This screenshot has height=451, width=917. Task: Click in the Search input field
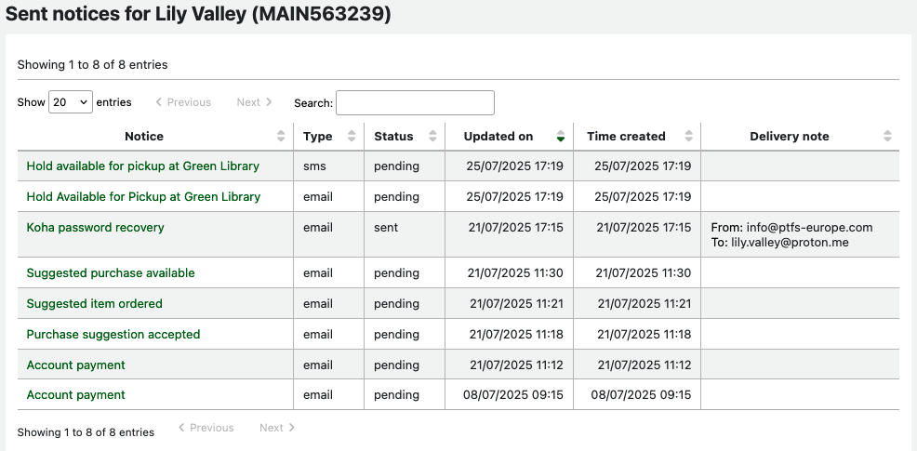tap(415, 102)
